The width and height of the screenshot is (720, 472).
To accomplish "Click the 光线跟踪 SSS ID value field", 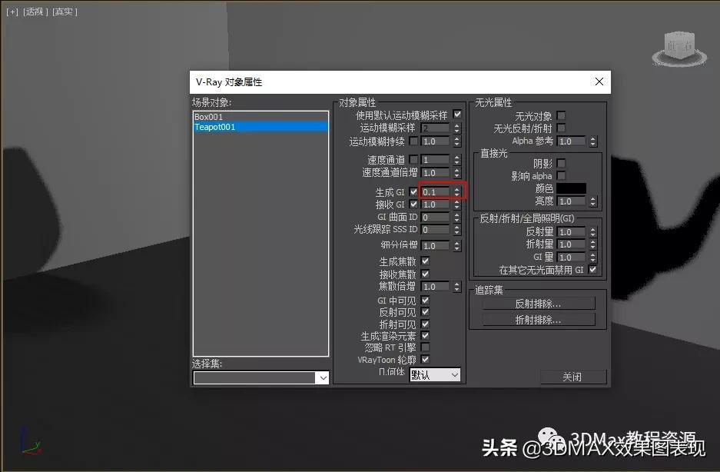I will click(x=436, y=229).
